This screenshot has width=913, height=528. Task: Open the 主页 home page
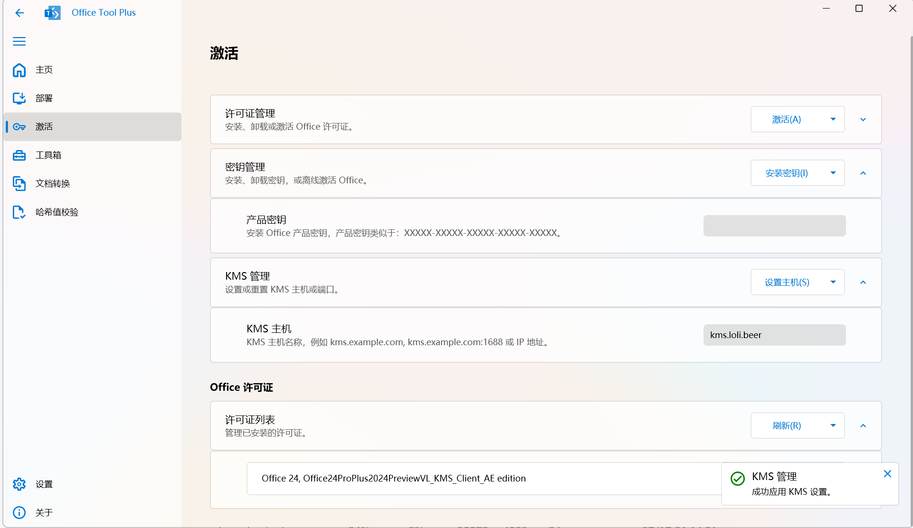click(44, 70)
